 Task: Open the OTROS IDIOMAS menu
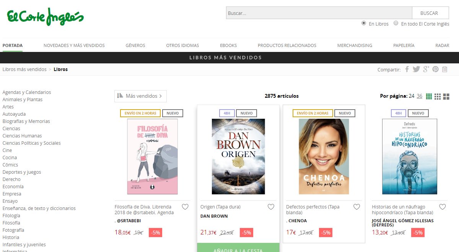[x=182, y=45]
